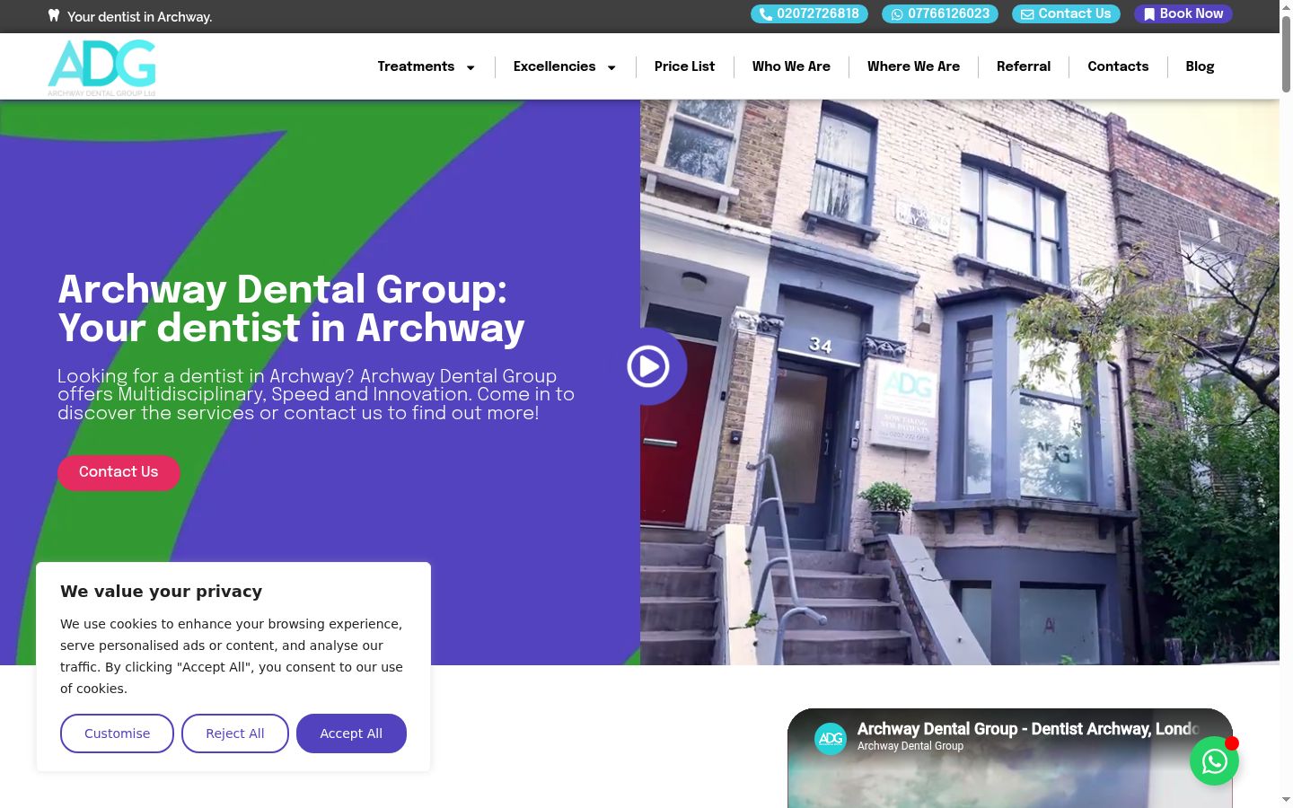Image resolution: width=1293 pixels, height=808 pixels.
Task: Click the pink Contact Us hero button
Action: coord(119,472)
